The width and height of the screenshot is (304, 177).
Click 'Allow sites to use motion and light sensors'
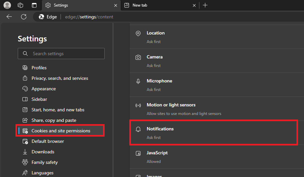(184, 114)
